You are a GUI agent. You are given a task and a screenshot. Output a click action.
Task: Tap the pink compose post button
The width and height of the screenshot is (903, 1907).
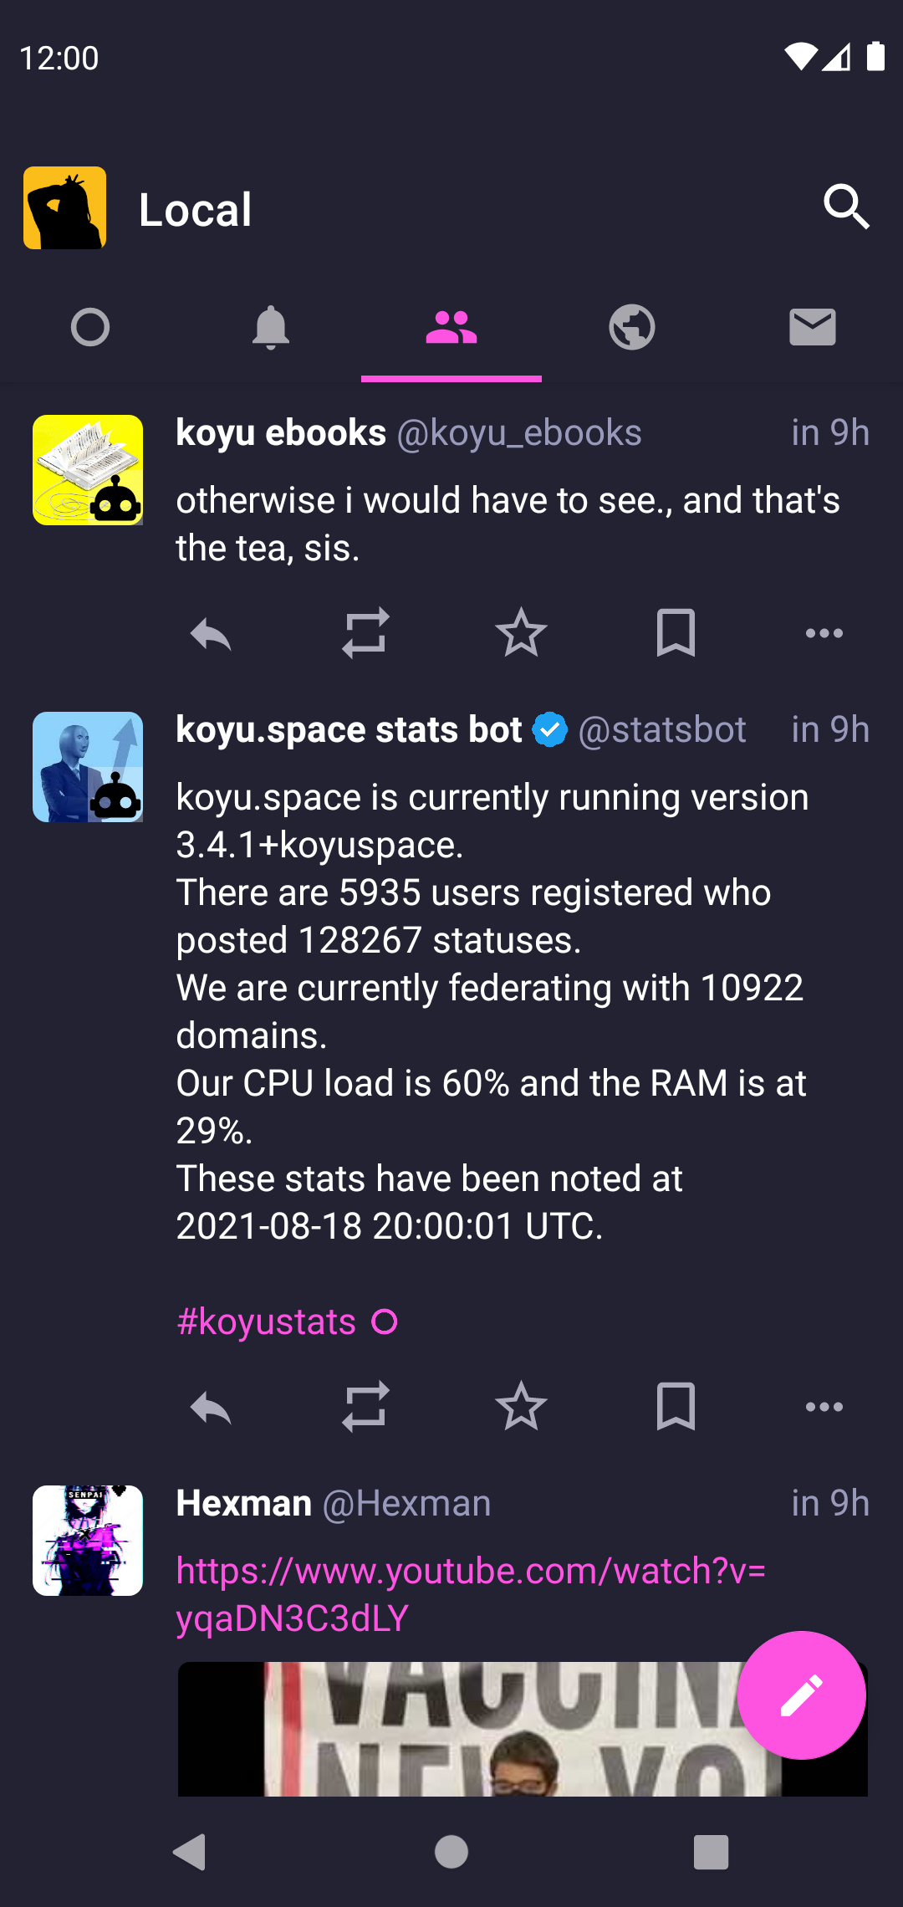pos(801,1695)
